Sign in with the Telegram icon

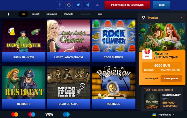coord(87,5)
